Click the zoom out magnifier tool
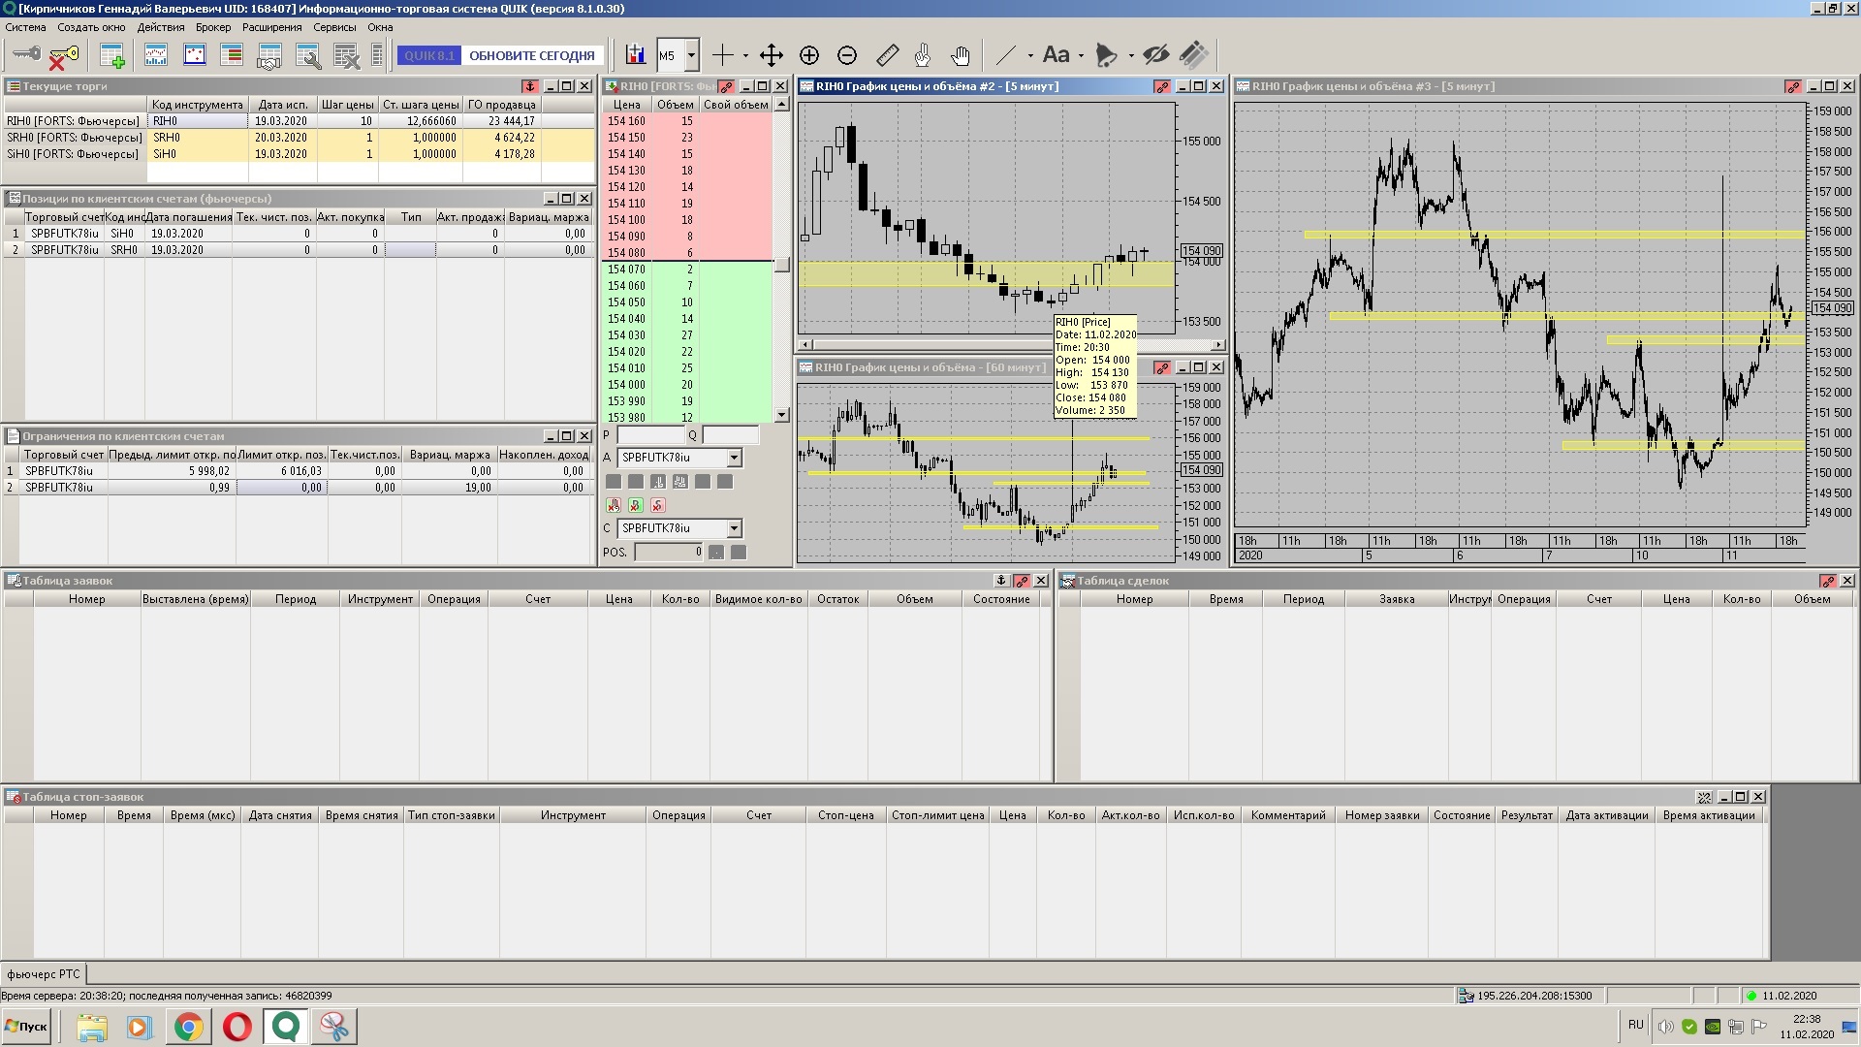Image resolution: width=1861 pixels, height=1047 pixels. coord(846,55)
